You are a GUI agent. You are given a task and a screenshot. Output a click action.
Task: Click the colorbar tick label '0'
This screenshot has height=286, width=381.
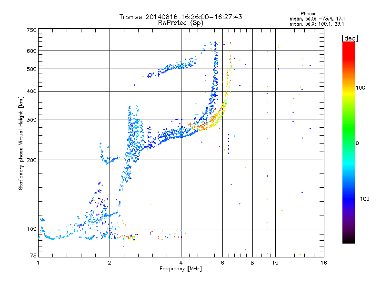coord(357,143)
